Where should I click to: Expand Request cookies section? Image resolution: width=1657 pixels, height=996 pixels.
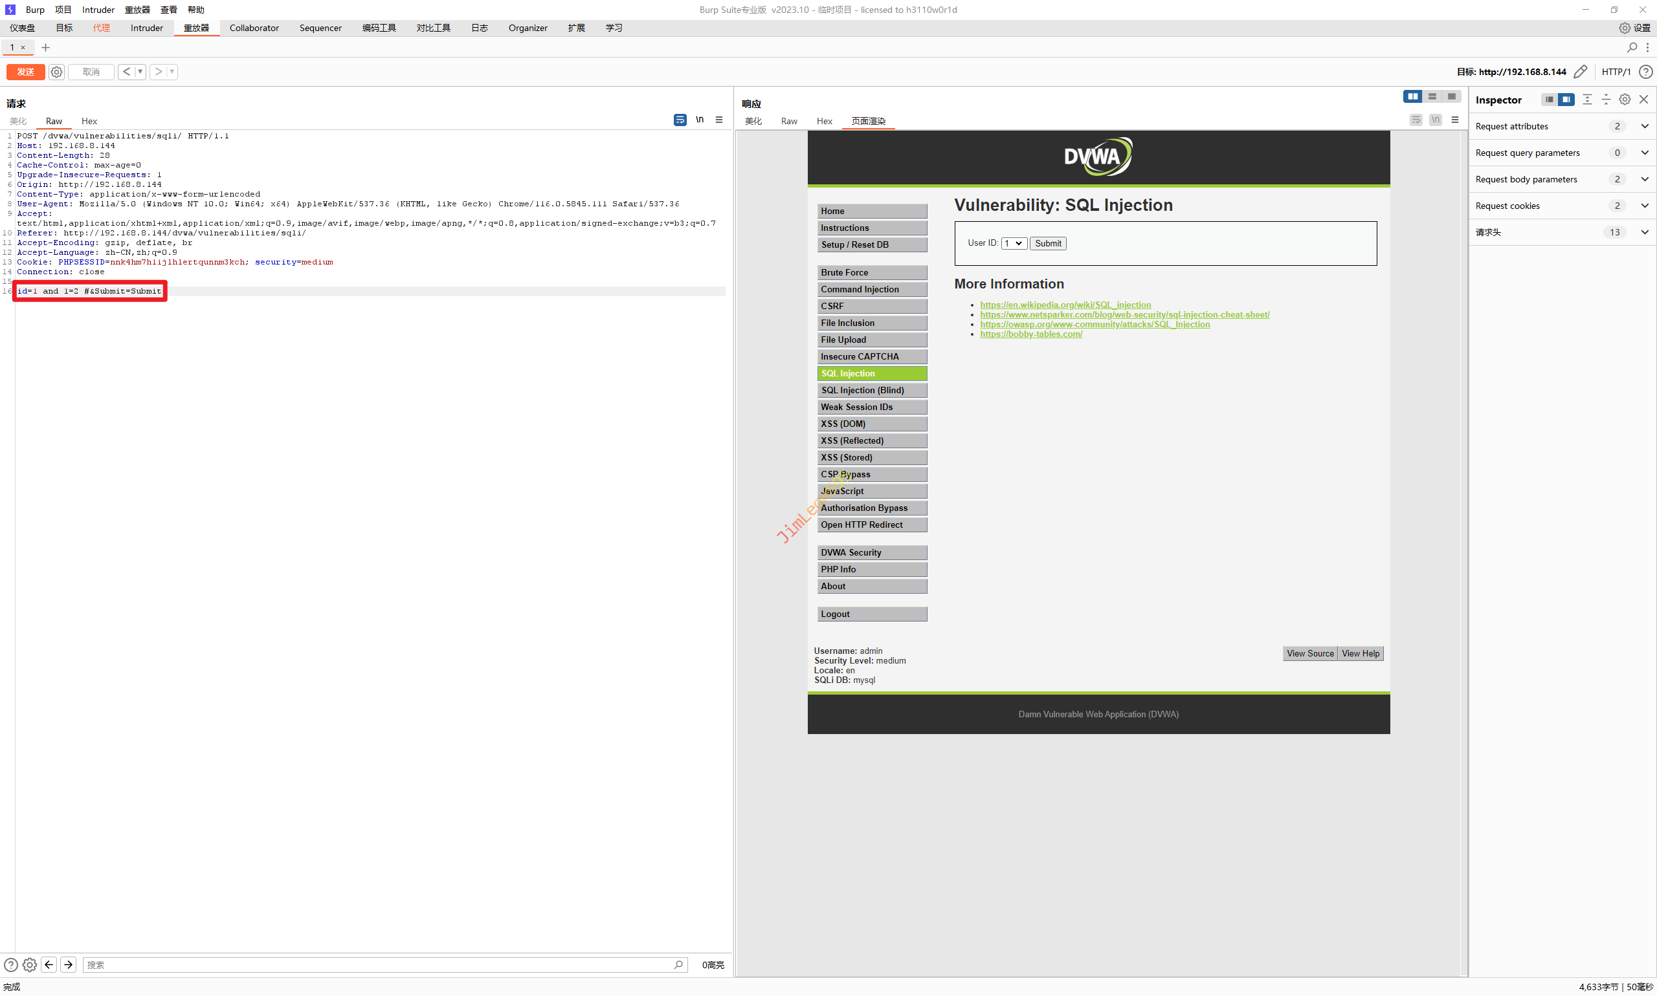pyautogui.click(x=1644, y=206)
